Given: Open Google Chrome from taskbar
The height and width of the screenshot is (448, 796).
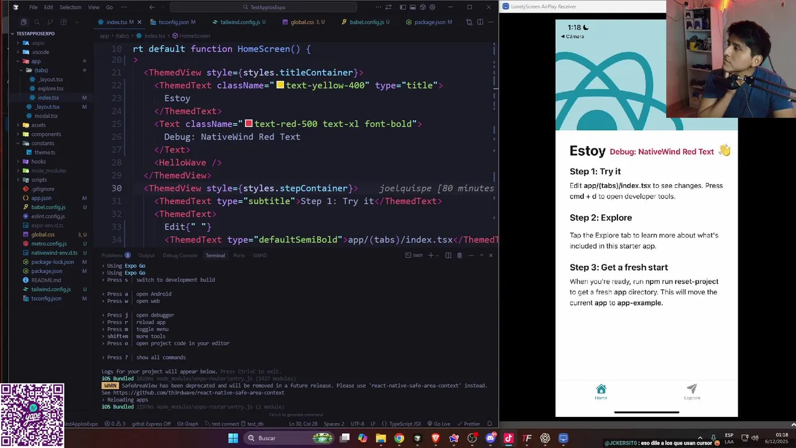Looking at the screenshot, I should 399,438.
